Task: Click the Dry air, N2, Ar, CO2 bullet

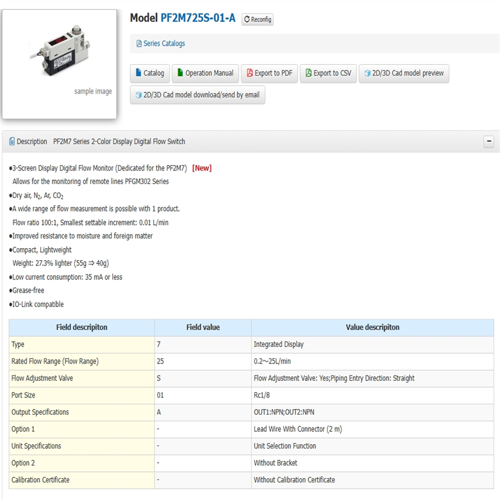Action: 37,196
